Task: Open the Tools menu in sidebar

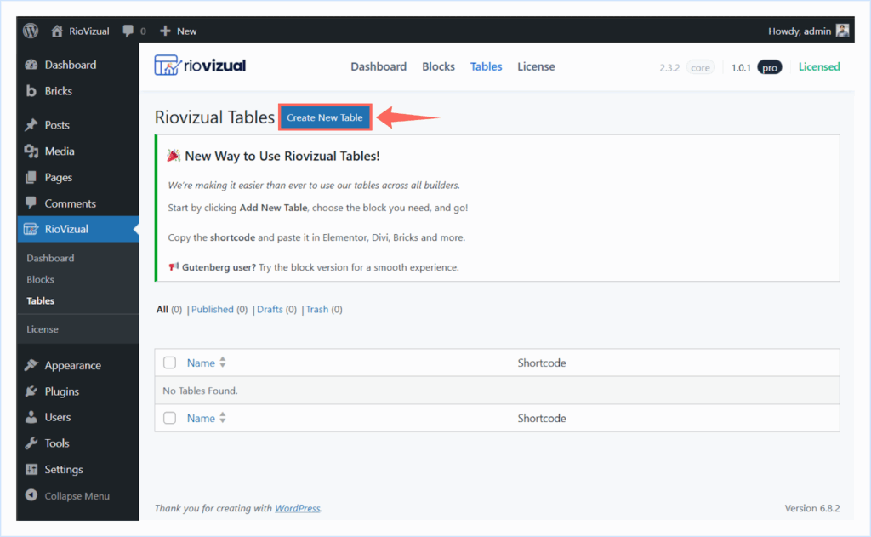Action: 57,443
